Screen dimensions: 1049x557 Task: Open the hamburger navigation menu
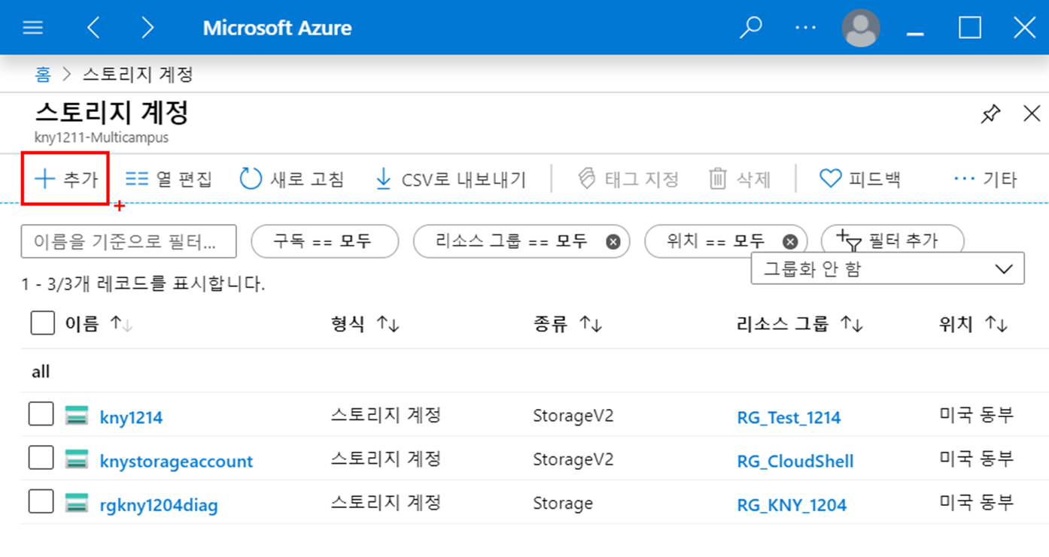pos(33,29)
